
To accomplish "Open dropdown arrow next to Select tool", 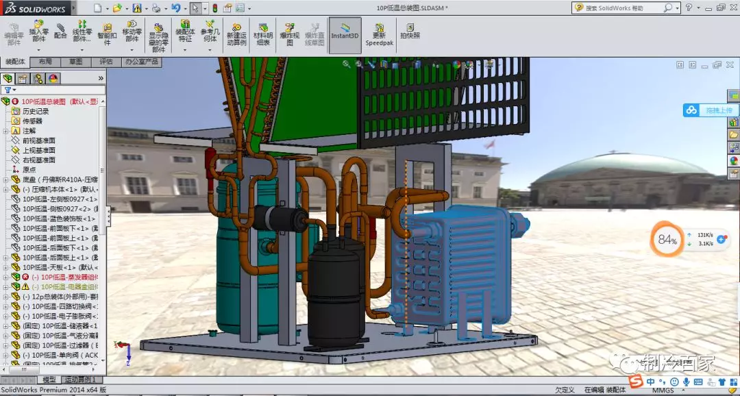I will (205, 8).
